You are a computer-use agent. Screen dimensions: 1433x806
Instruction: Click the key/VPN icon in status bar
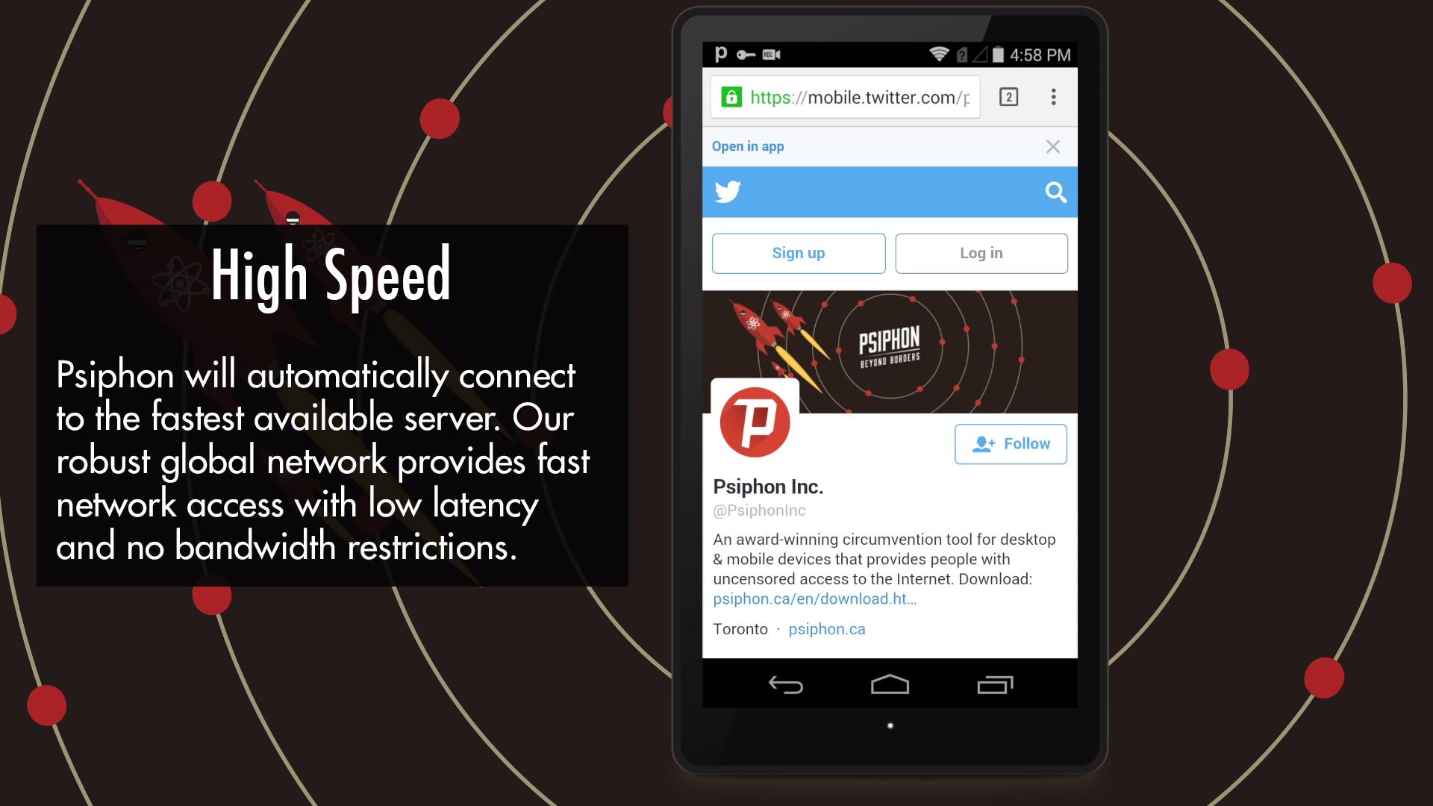click(745, 54)
